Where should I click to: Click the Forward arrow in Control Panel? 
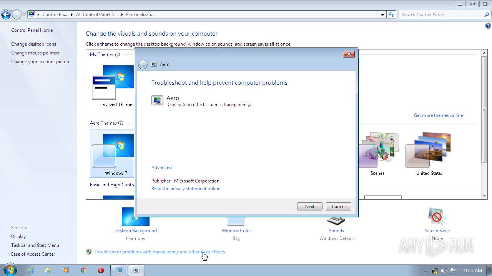click(17, 15)
